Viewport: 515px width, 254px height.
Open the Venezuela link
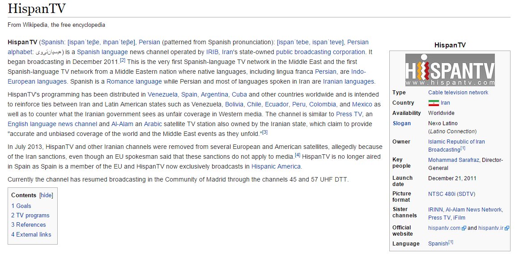pyautogui.click(x=162, y=95)
